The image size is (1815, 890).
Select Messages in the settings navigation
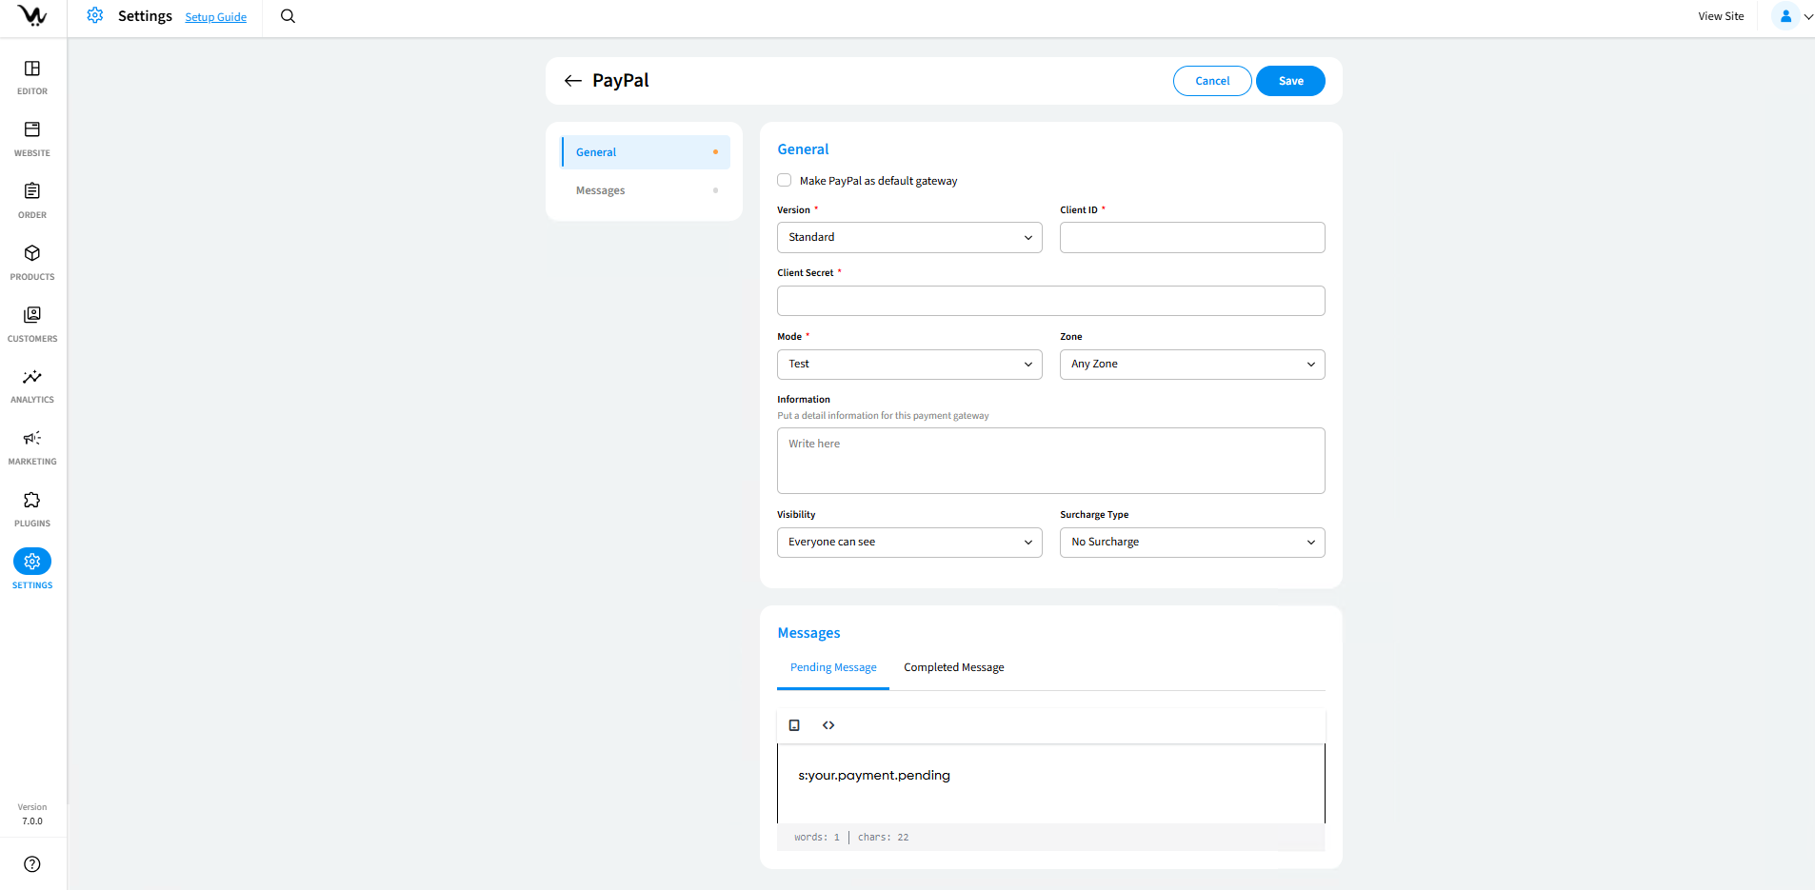[x=600, y=189]
